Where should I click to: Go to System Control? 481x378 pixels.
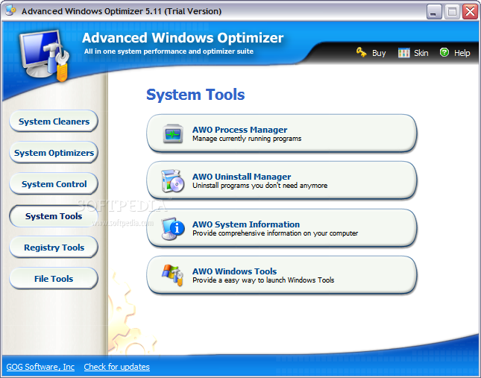(54, 184)
